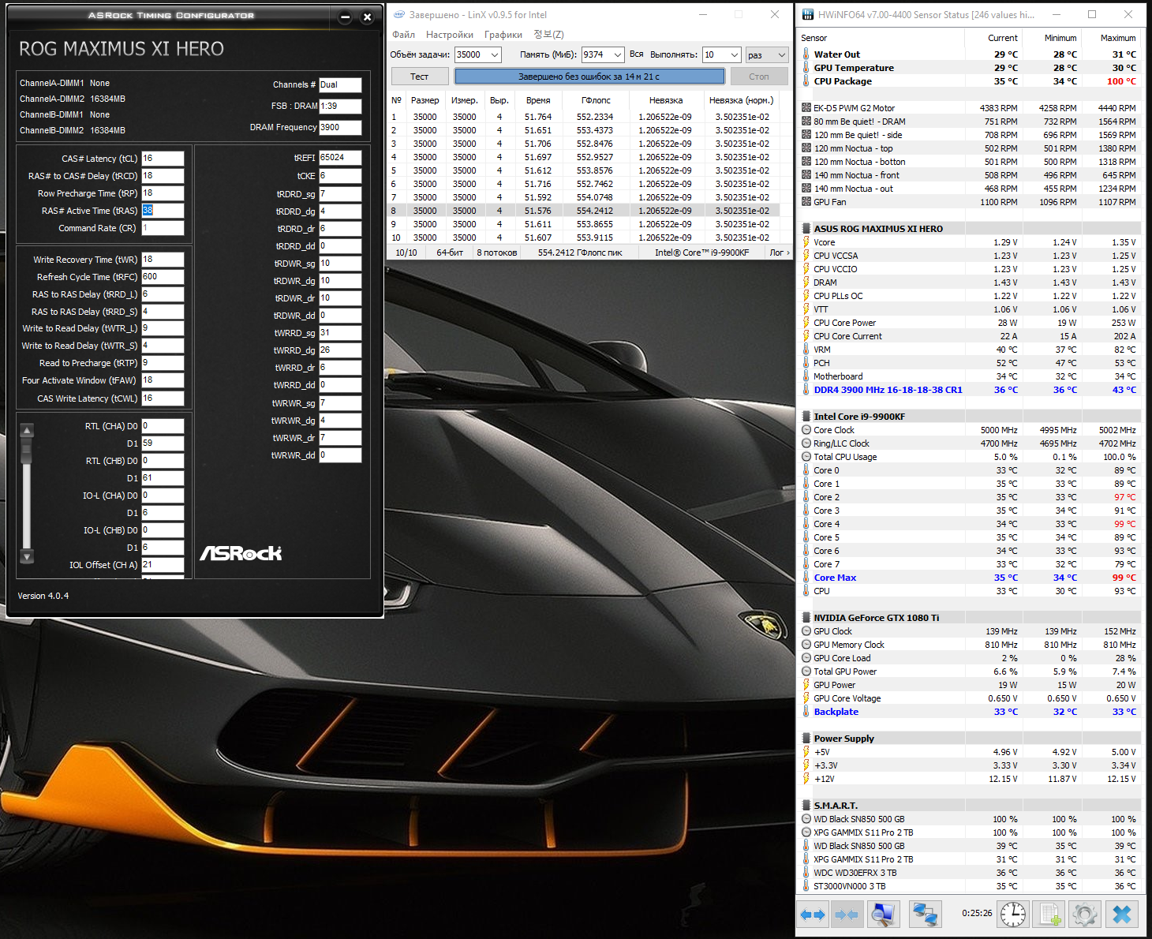1152x939 pixels.
Task: Click the scroll down arrow in ASRock panel
Action: click(27, 557)
